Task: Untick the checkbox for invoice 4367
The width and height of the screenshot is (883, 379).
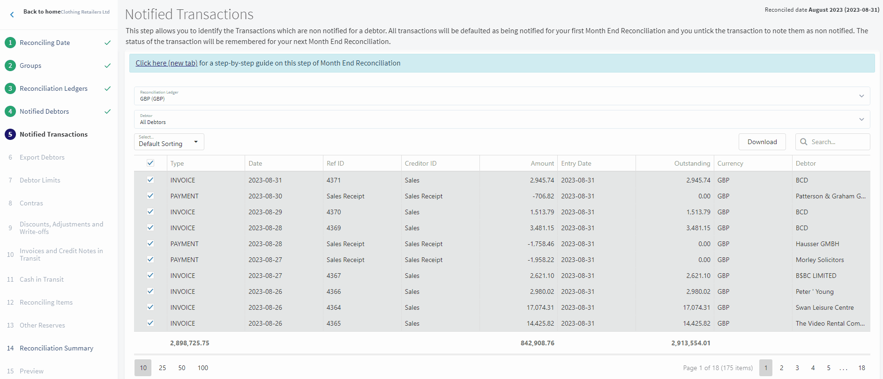Action: point(150,275)
